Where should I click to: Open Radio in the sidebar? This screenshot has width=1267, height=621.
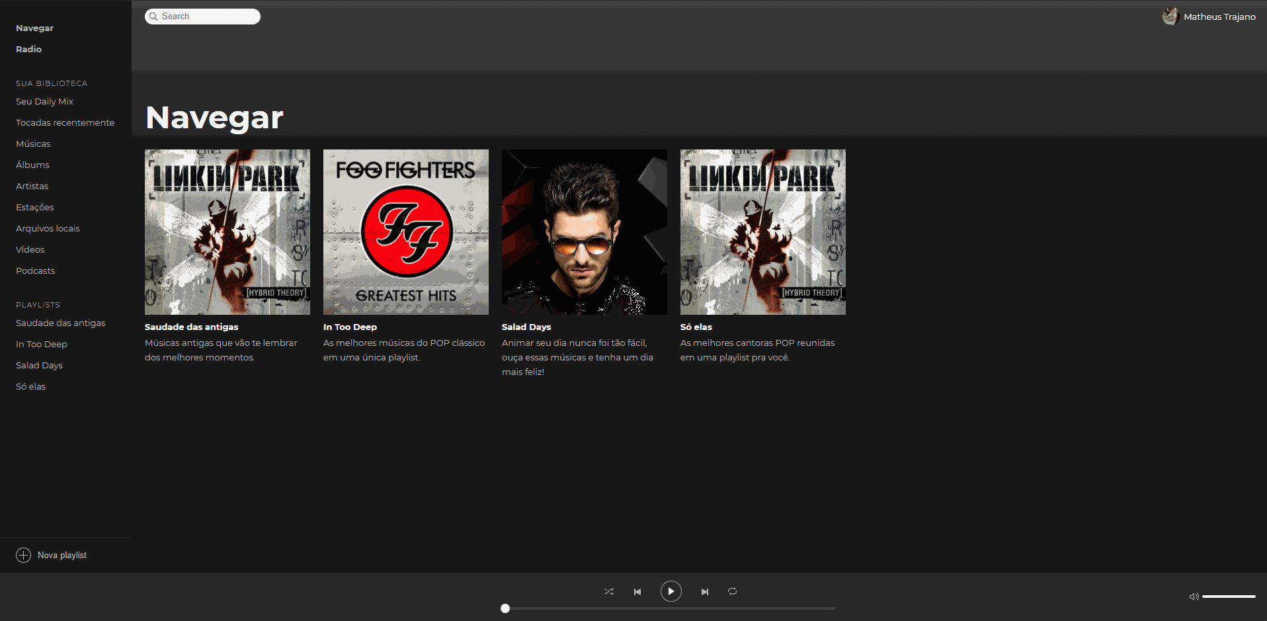pyautogui.click(x=28, y=50)
